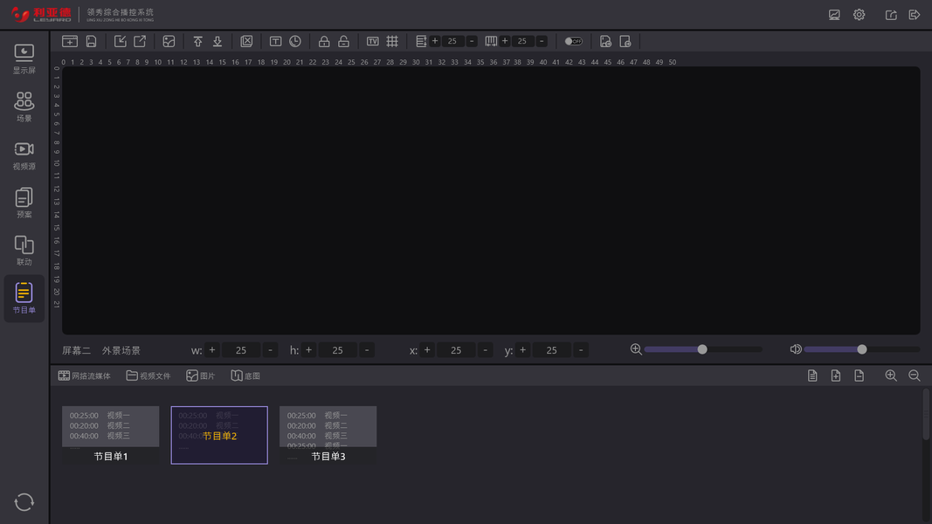This screenshot has width=932, height=524.
Task: Click the clock toolbar icon
Action: (295, 41)
